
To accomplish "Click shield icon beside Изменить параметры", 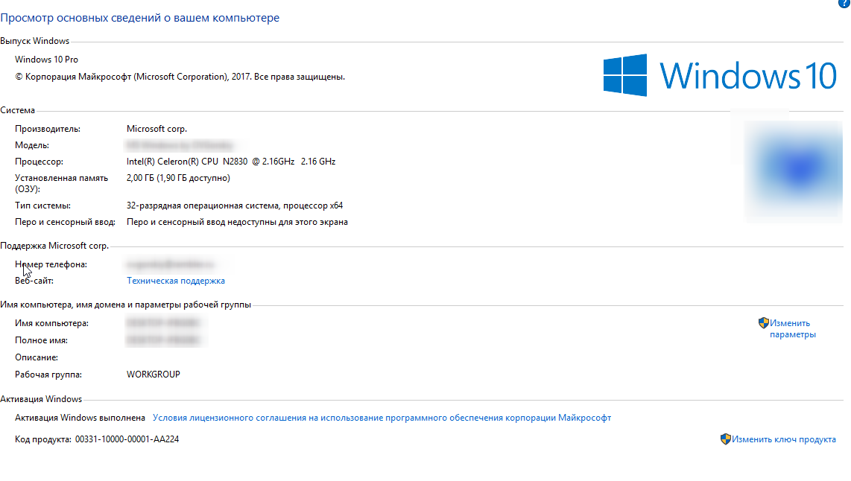I will click(764, 323).
